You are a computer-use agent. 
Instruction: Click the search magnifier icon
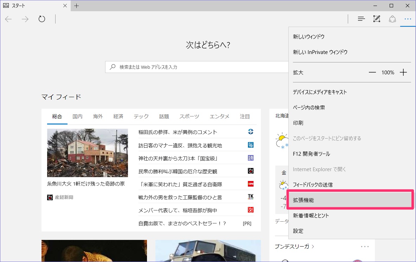click(113, 67)
